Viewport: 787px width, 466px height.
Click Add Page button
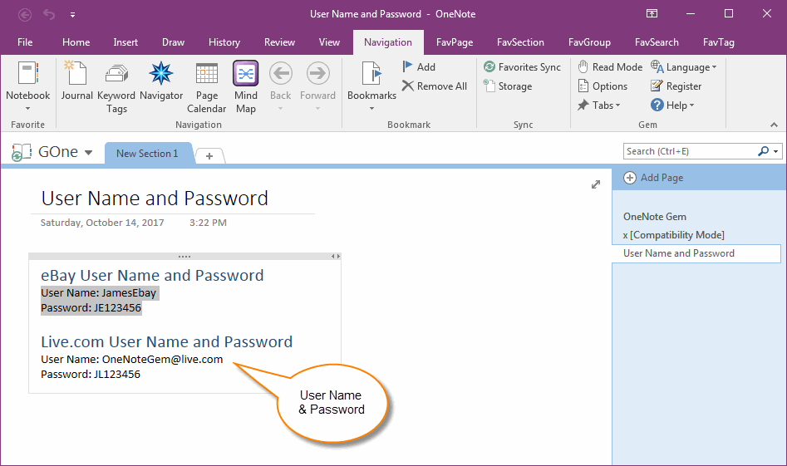(653, 178)
